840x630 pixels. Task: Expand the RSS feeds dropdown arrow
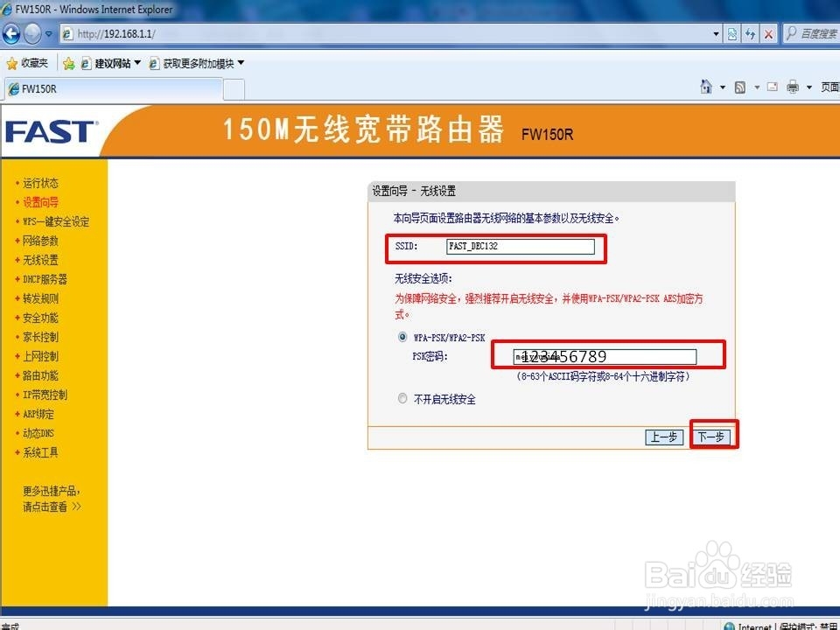pos(756,87)
